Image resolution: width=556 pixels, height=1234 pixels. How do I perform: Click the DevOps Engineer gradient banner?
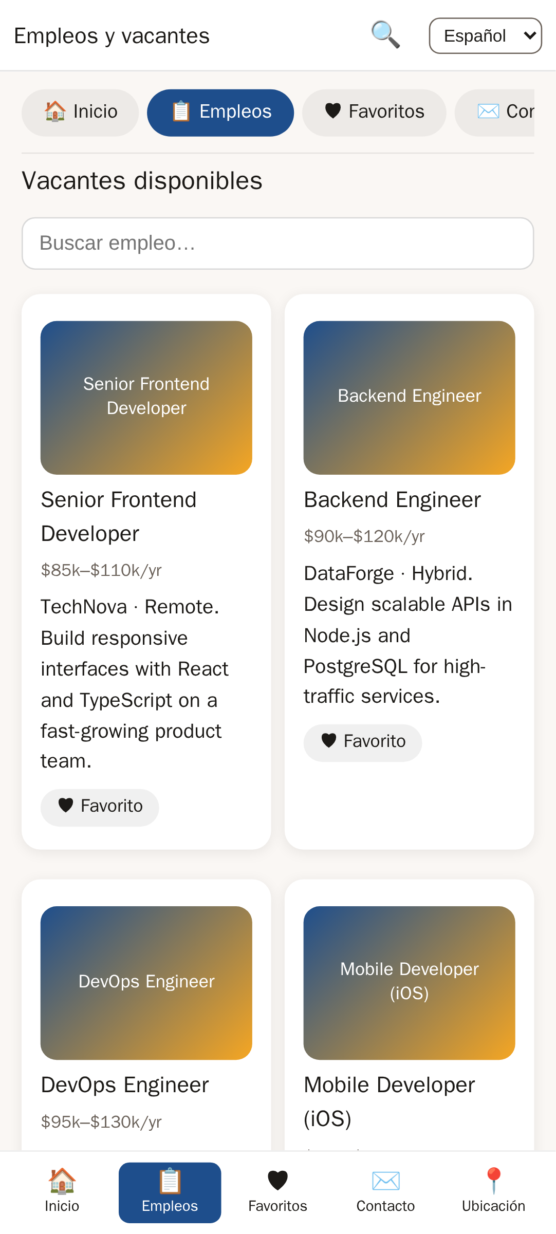146,983
